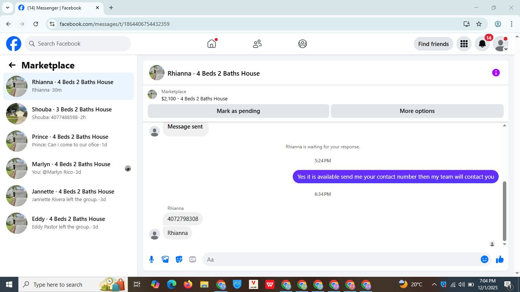Click the Find friends button
This screenshot has height=292, width=520.
(x=433, y=44)
